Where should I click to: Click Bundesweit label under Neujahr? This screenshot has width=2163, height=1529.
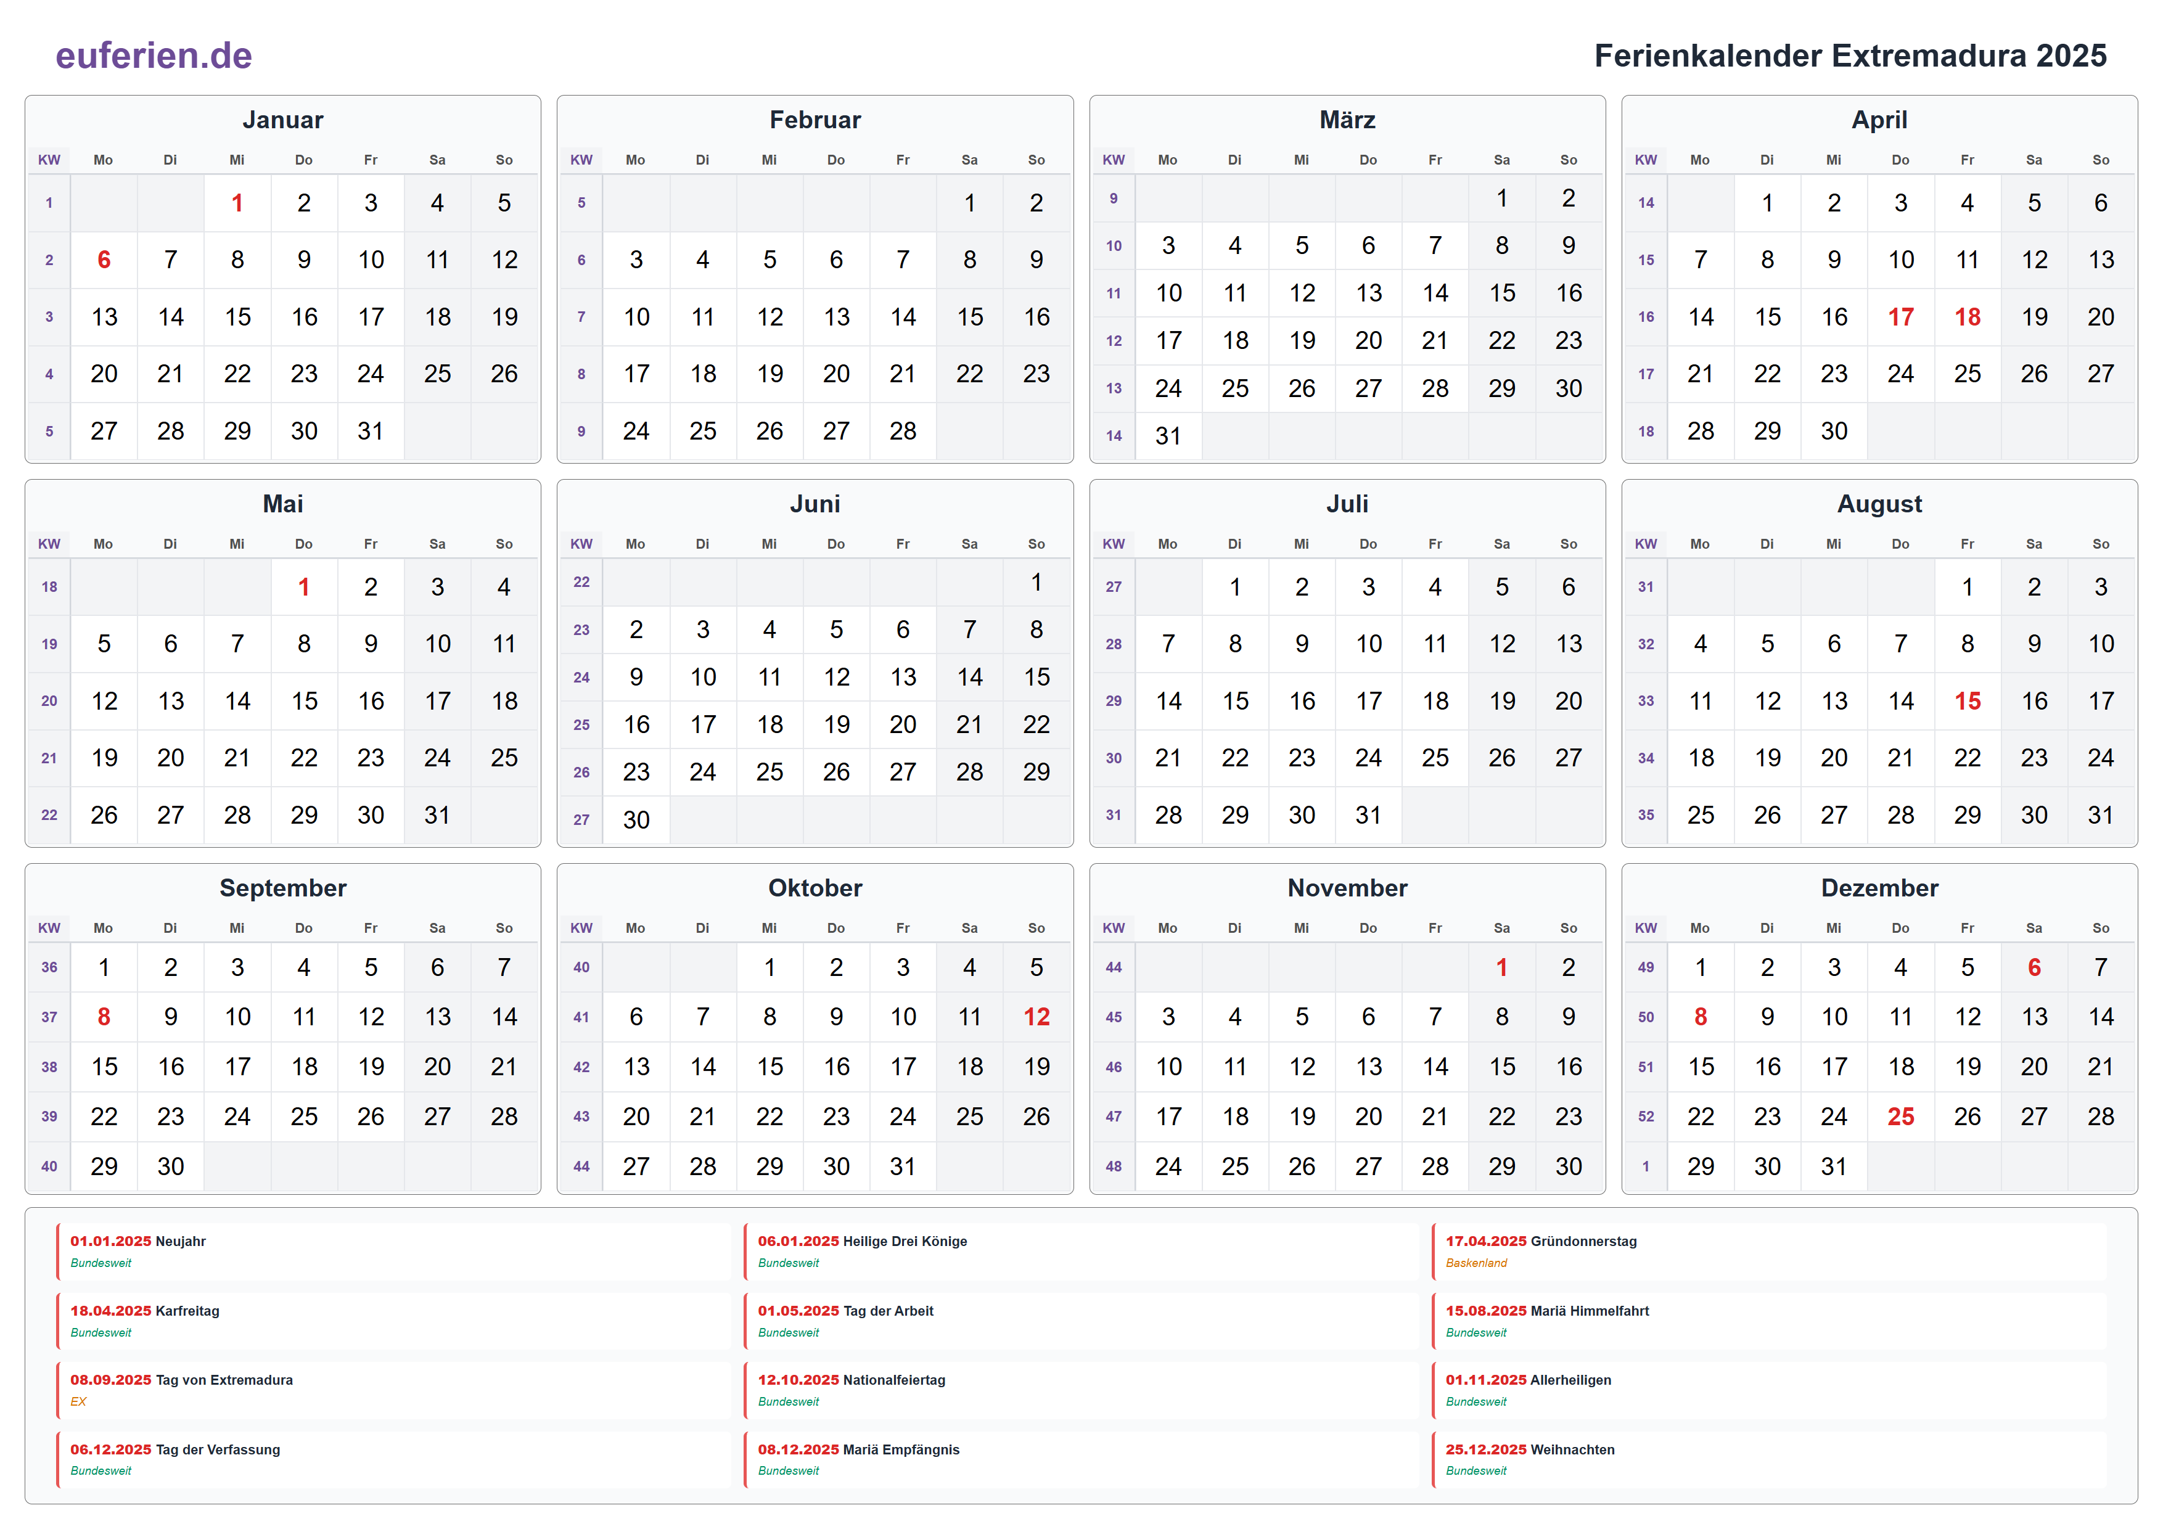click(x=101, y=1263)
